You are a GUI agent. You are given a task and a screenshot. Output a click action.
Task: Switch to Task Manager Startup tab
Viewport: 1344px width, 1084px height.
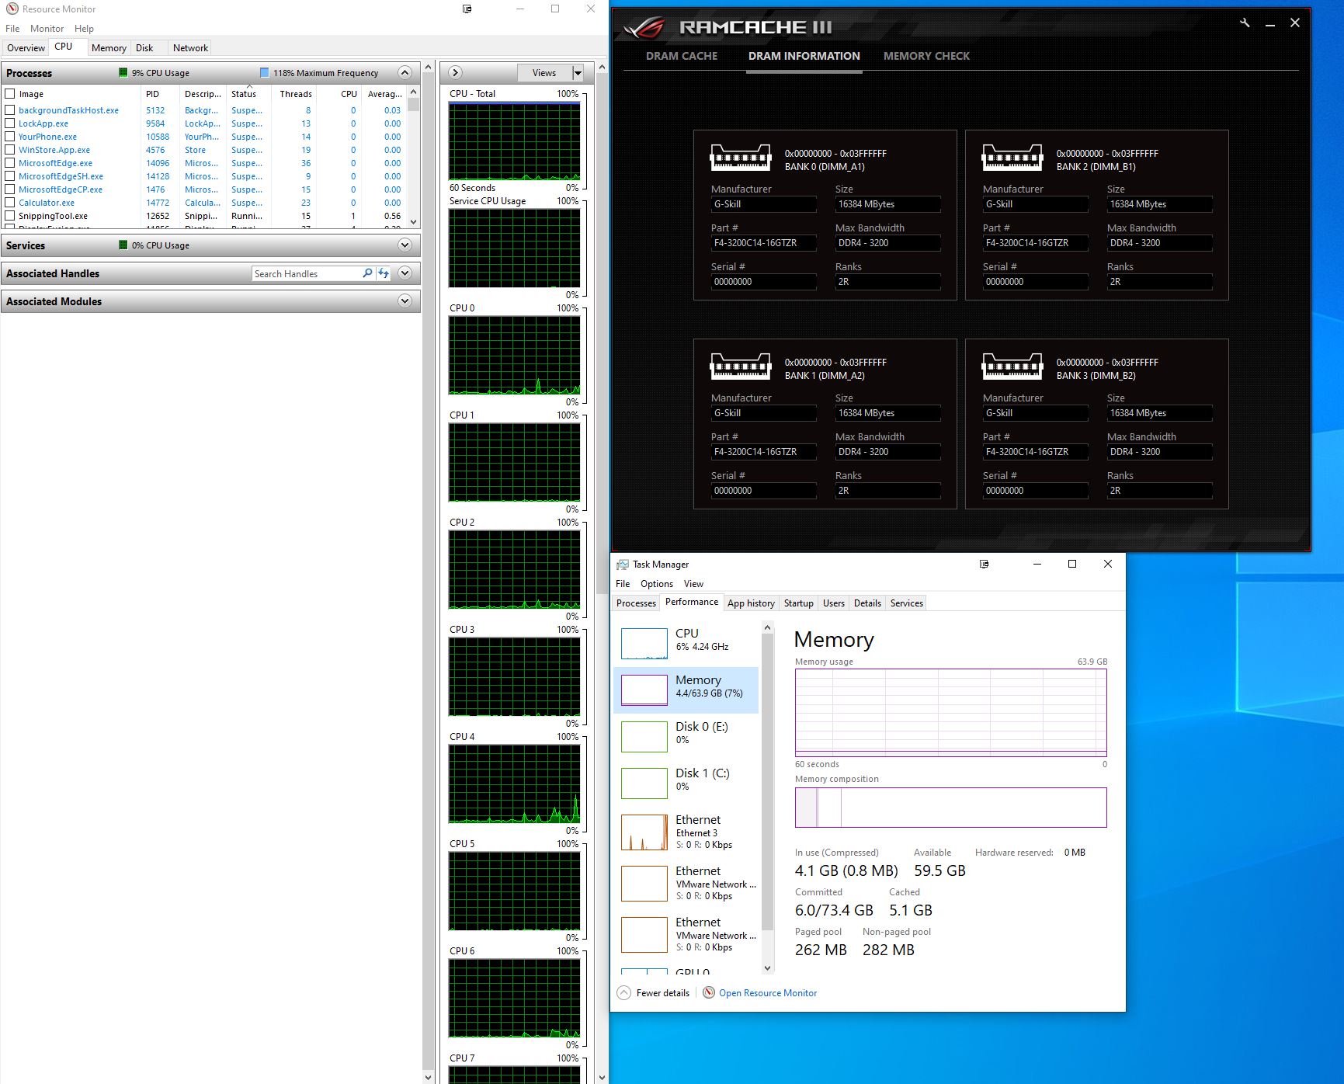(x=798, y=603)
